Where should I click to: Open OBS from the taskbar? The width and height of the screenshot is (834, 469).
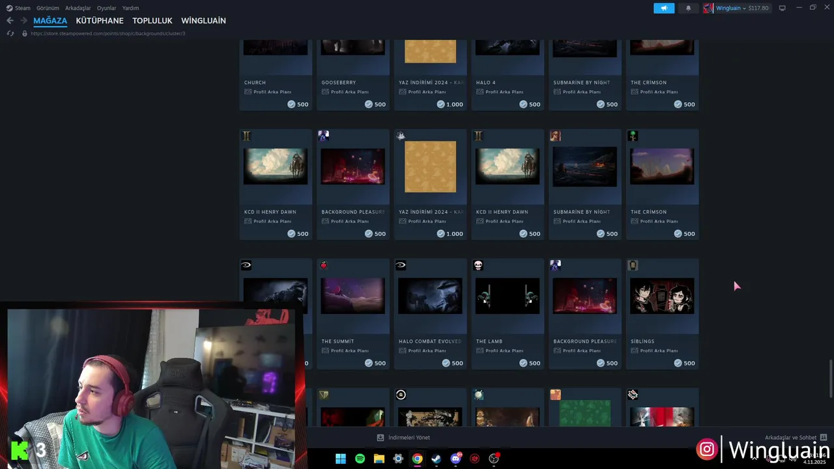(494, 459)
